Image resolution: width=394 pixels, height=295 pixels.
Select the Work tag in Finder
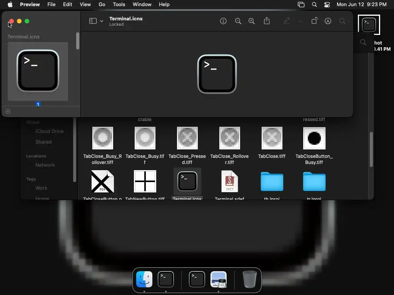[41, 188]
